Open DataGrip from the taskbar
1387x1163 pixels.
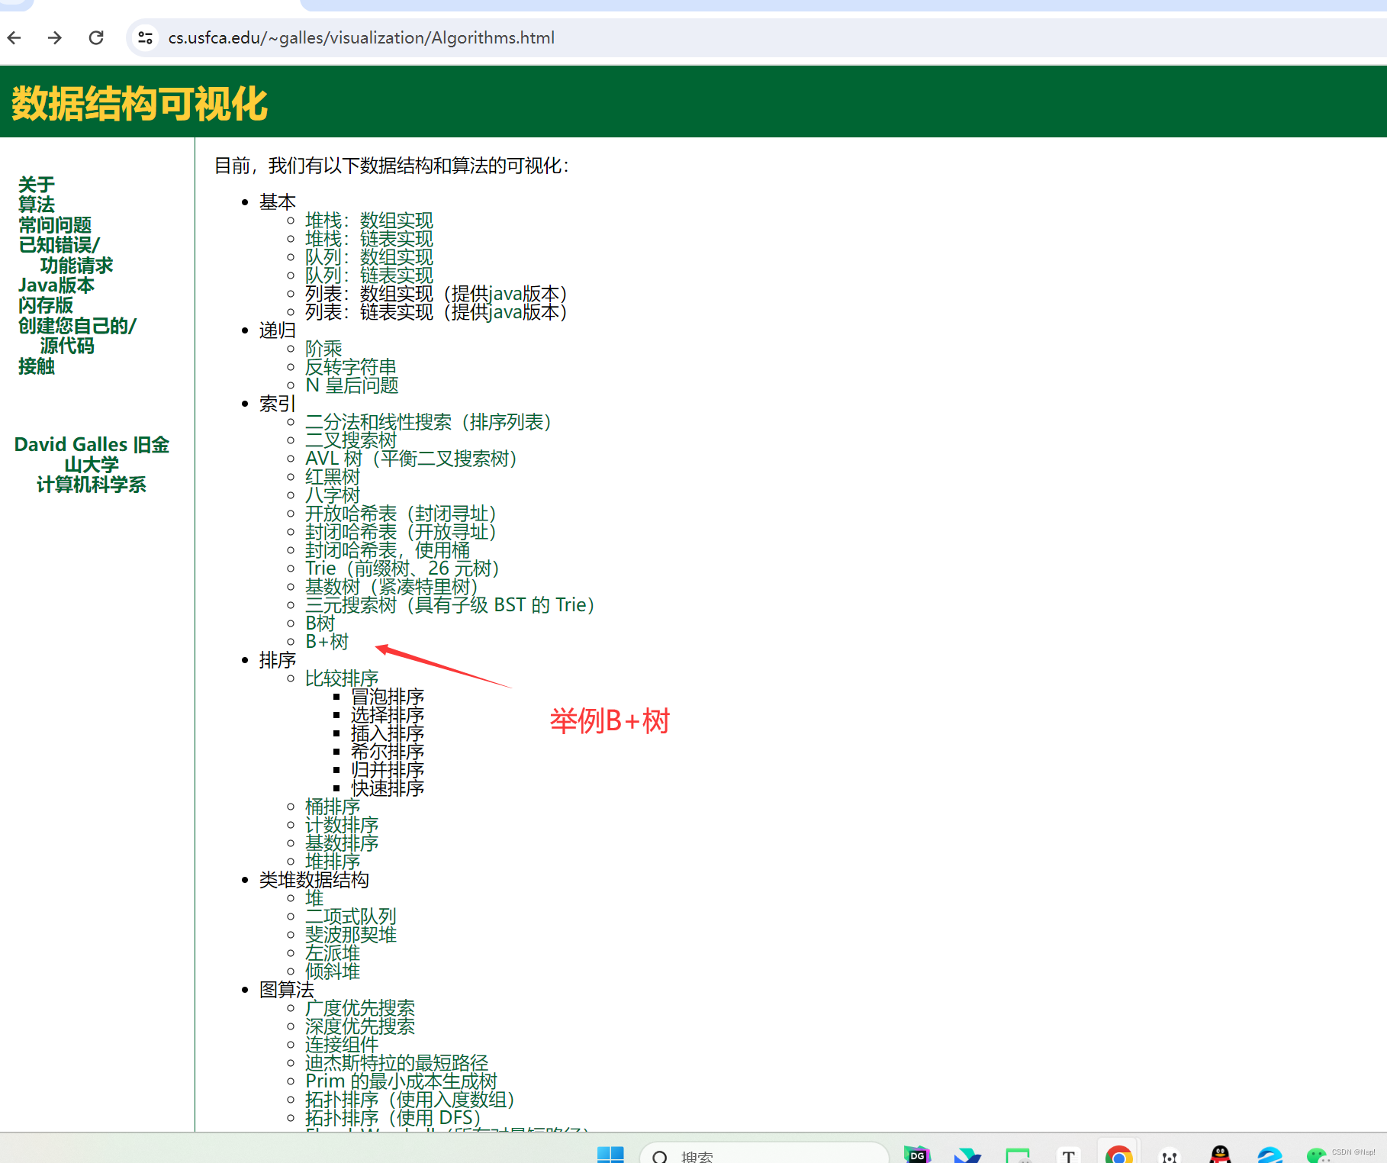click(918, 1155)
